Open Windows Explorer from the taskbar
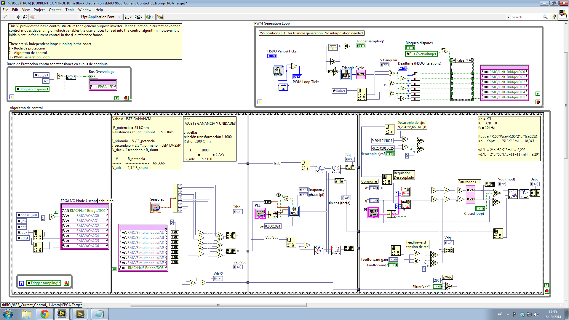The width and height of the screenshot is (569, 320). (x=26, y=314)
